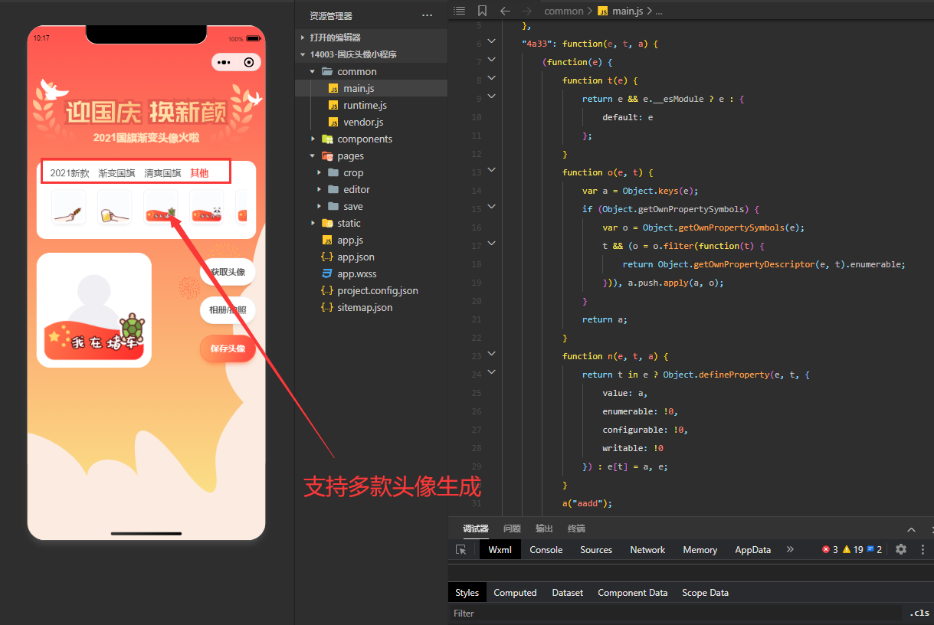934x625 pixels.
Task: Fold function t at line 8
Action: tap(492, 78)
